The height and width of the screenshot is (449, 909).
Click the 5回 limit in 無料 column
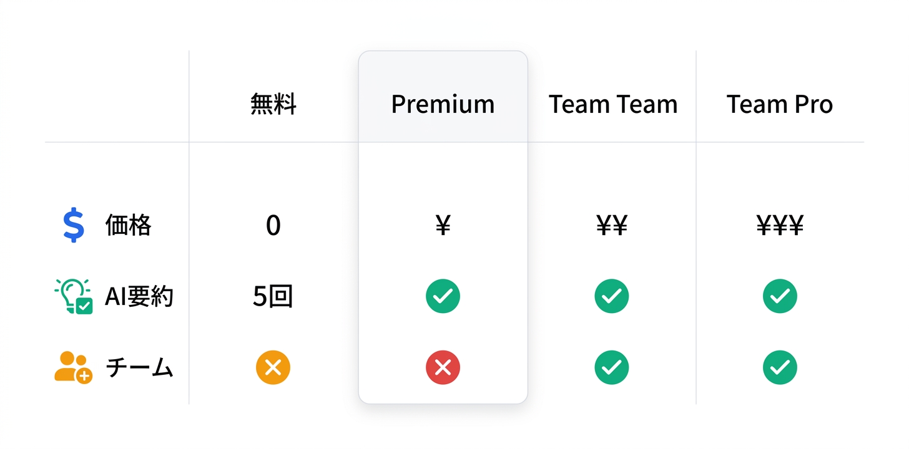tap(273, 297)
